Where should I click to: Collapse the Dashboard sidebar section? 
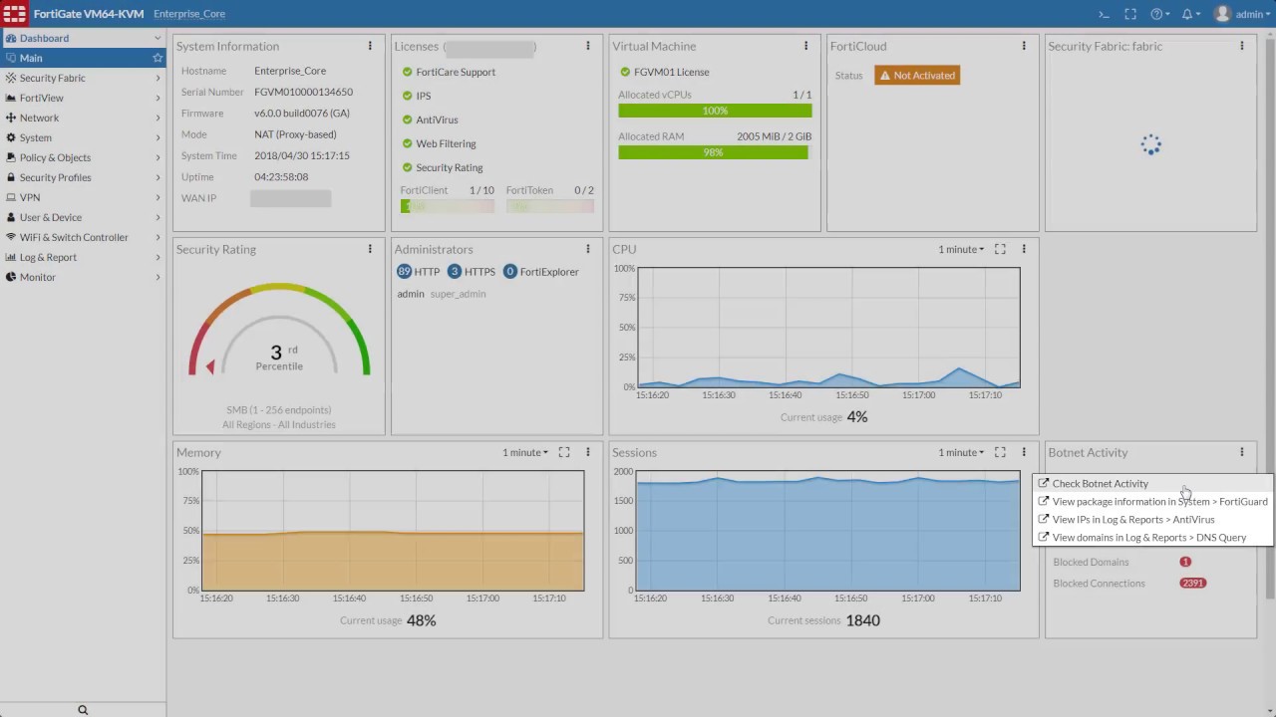point(83,38)
